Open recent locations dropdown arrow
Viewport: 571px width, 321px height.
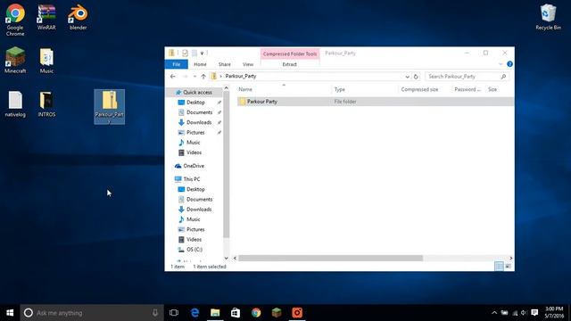tap(194, 77)
